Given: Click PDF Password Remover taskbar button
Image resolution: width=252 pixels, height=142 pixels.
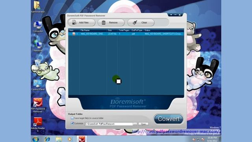Looking at the screenshot, I should (x=82, y=139).
